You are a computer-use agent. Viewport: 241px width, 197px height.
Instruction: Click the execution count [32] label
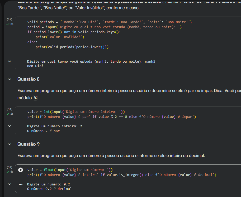[10, 19]
